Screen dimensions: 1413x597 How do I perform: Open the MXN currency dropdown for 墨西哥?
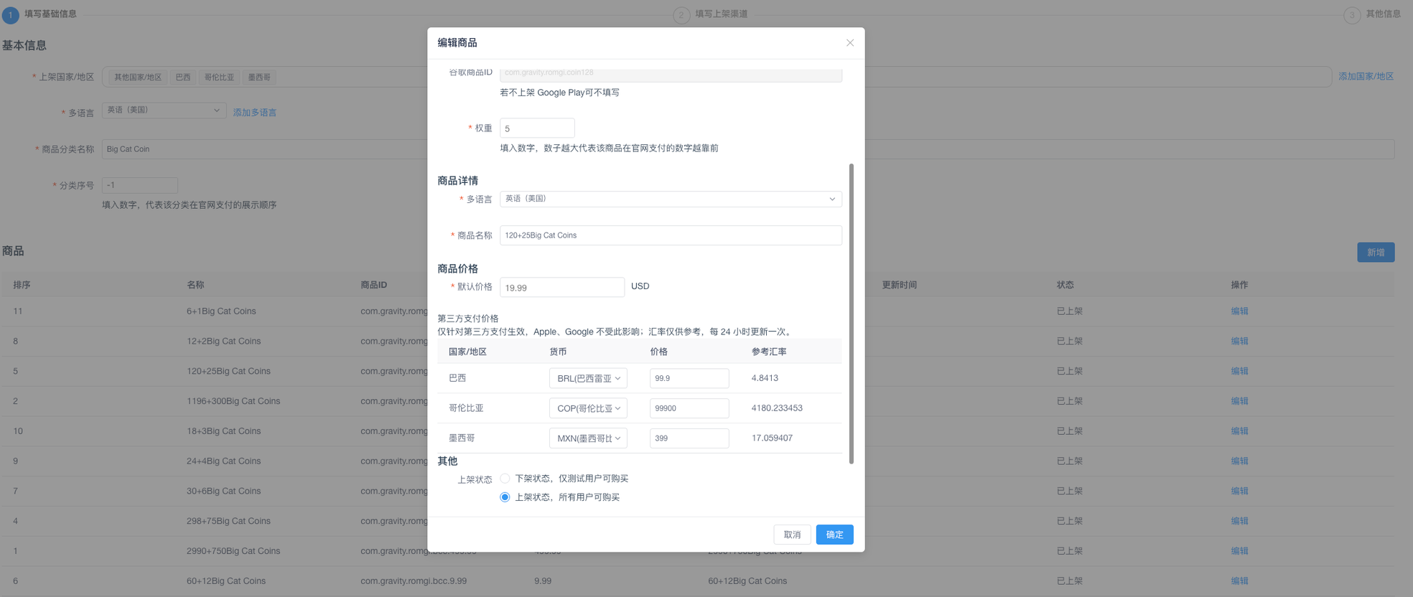[588, 438]
